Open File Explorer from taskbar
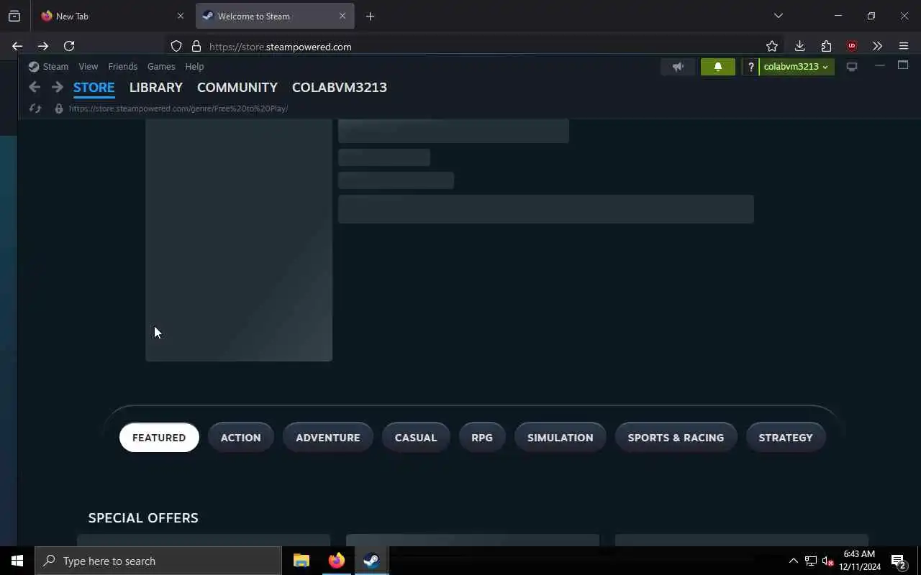This screenshot has height=575, width=921. [301, 561]
